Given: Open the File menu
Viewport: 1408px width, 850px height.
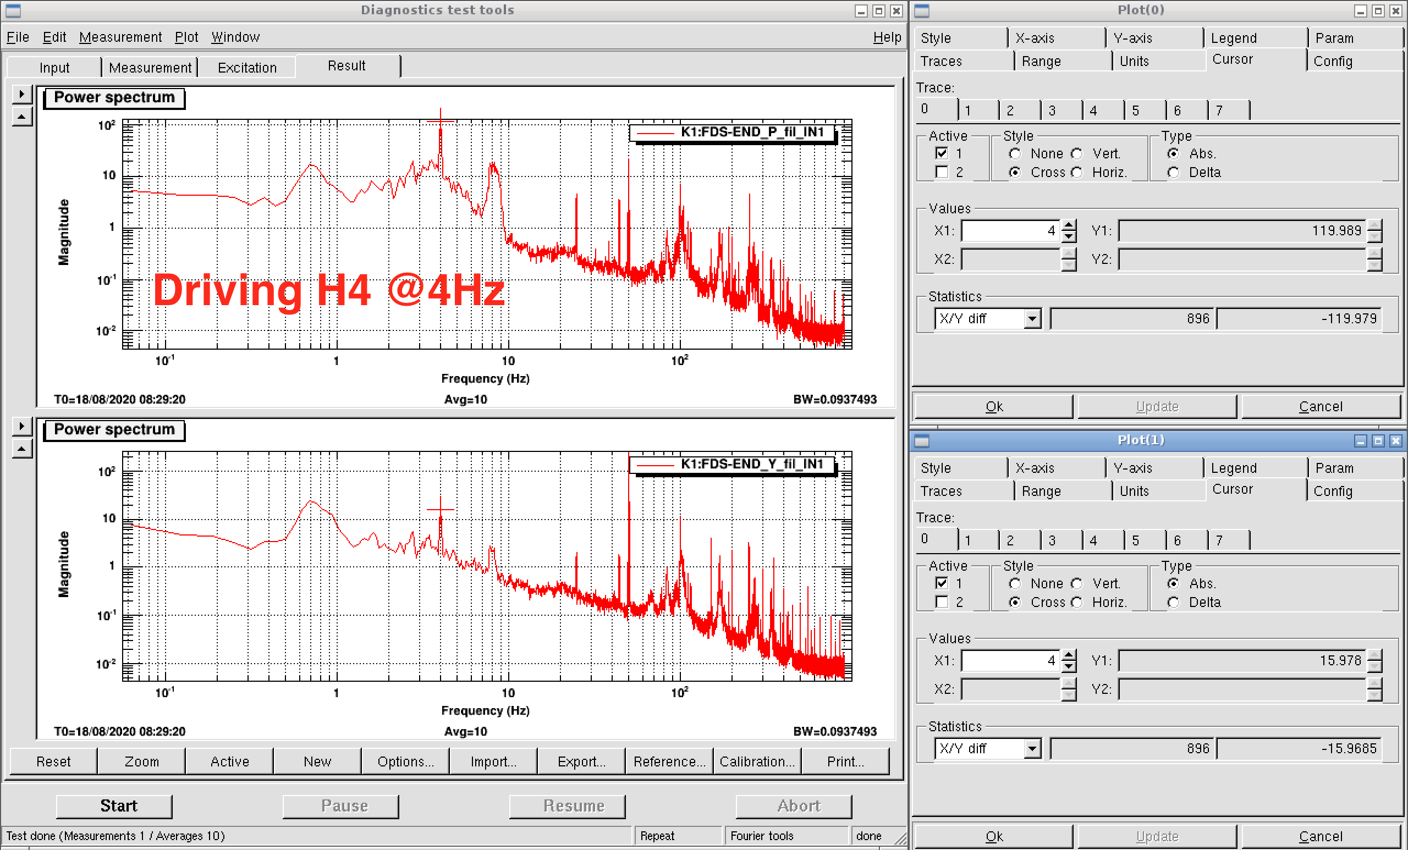Looking at the screenshot, I should (x=18, y=37).
